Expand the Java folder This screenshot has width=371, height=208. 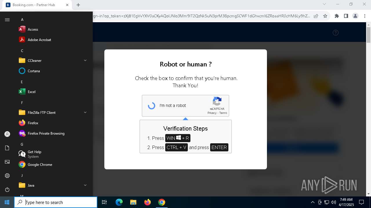click(x=53, y=185)
